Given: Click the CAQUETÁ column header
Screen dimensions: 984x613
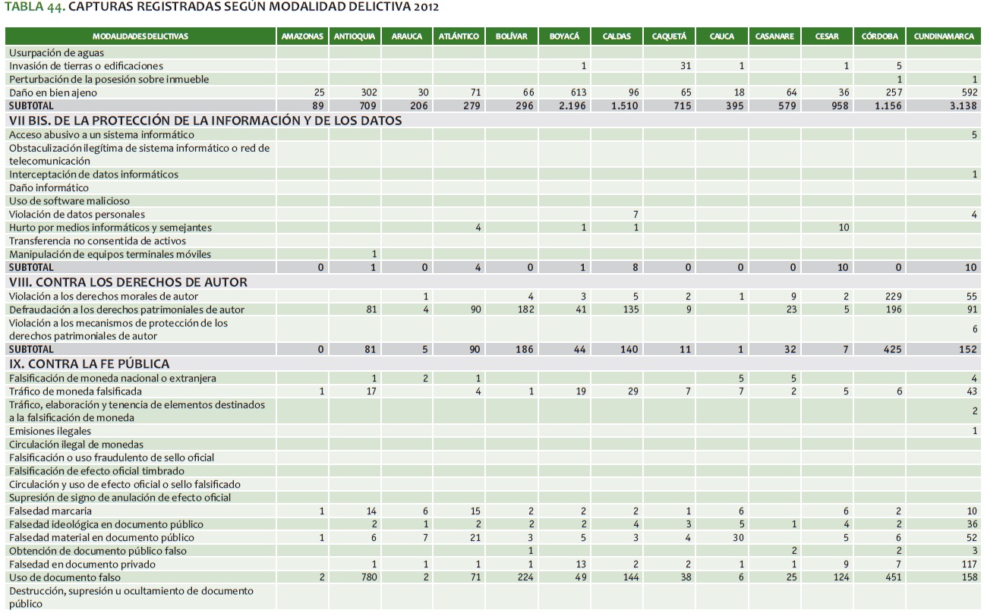Looking at the screenshot, I should point(669,36).
